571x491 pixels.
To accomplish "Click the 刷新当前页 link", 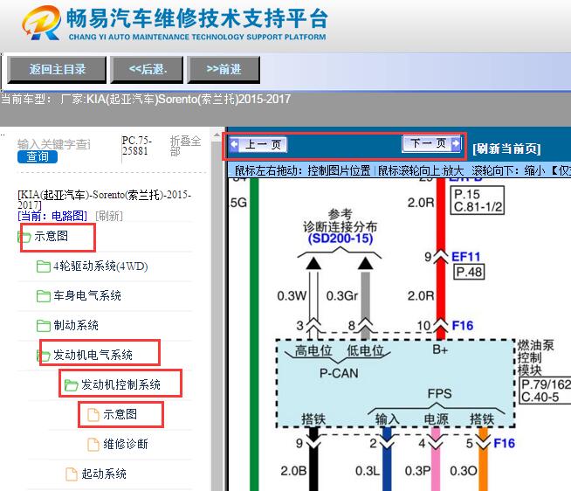I will click(x=506, y=149).
